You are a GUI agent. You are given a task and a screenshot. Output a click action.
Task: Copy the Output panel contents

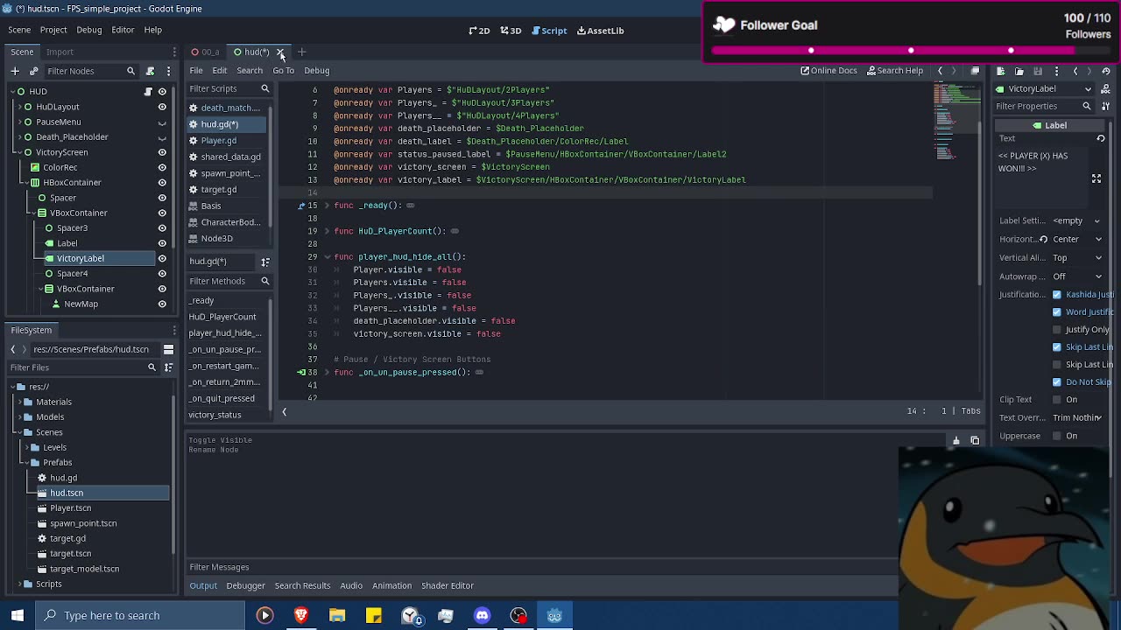click(x=975, y=441)
